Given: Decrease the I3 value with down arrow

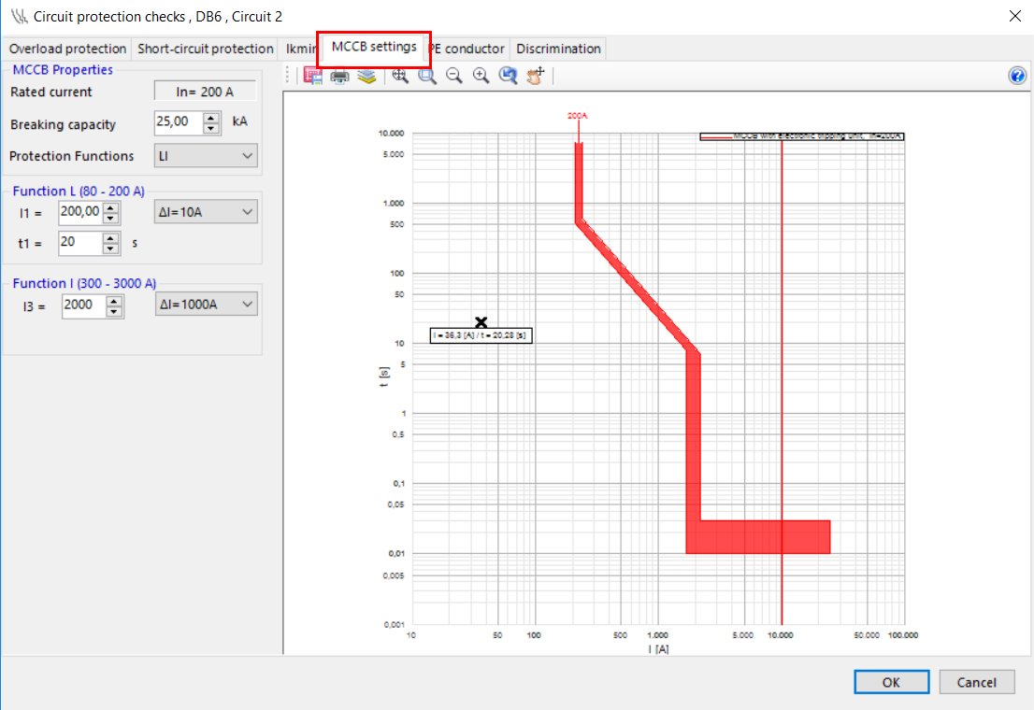Looking at the screenshot, I should [x=114, y=310].
